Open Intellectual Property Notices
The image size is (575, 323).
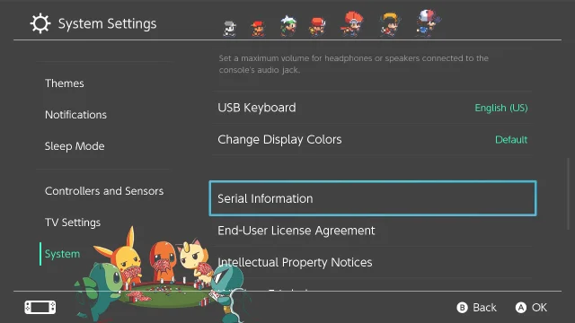coord(372,262)
